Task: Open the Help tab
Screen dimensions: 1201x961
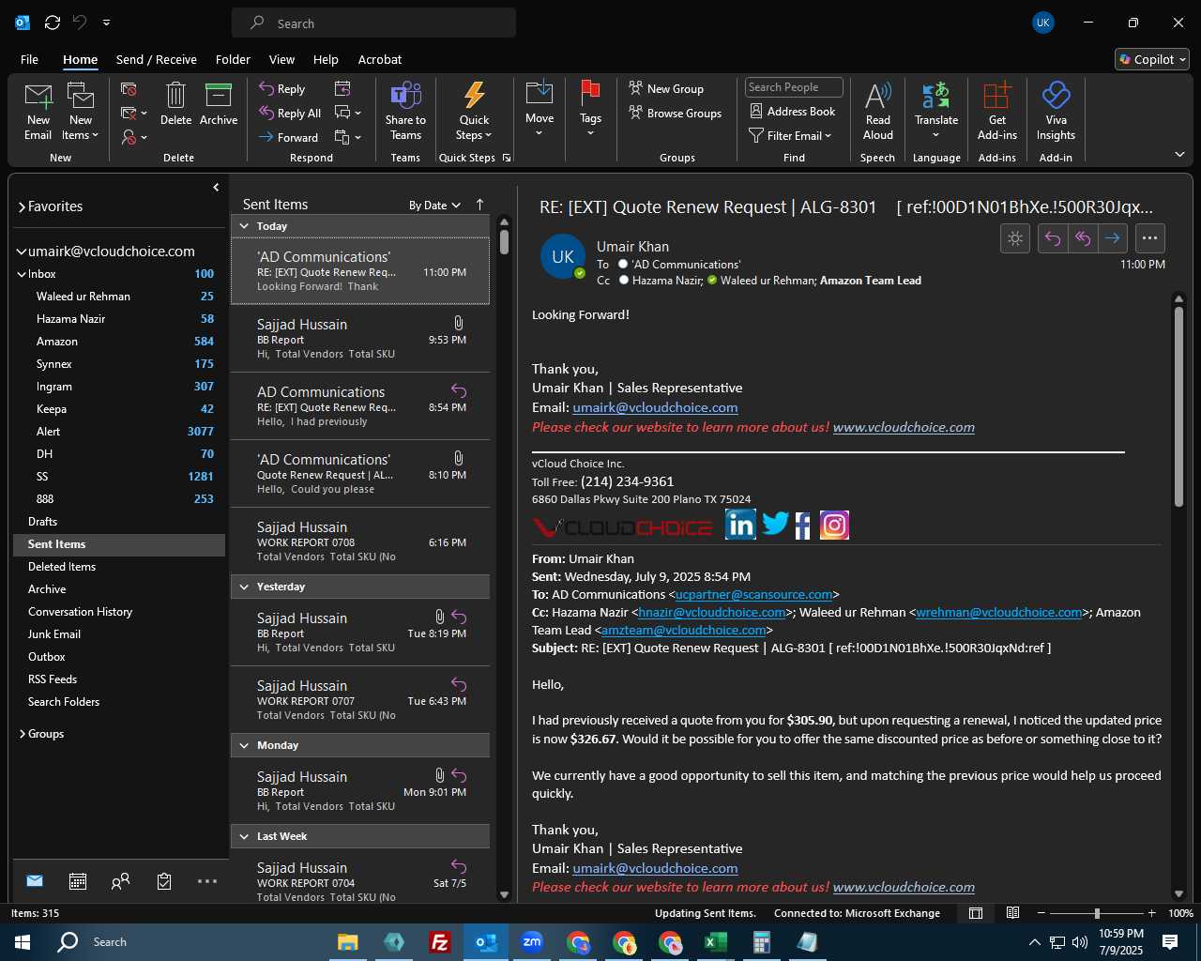Action: tap(326, 59)
